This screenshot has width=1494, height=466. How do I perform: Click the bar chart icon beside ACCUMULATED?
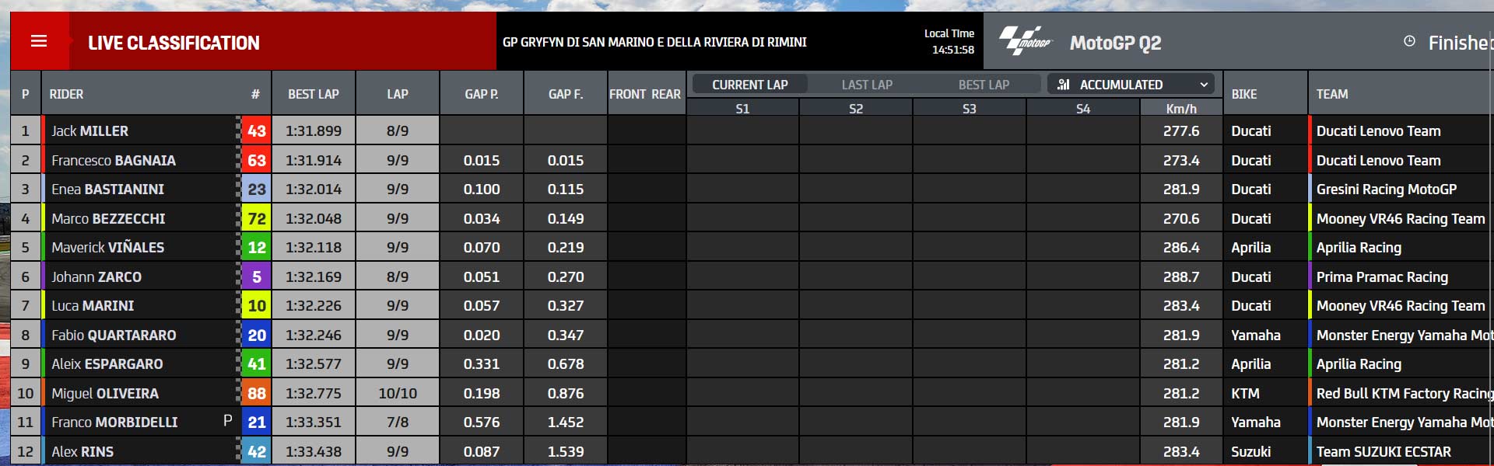1064,84
